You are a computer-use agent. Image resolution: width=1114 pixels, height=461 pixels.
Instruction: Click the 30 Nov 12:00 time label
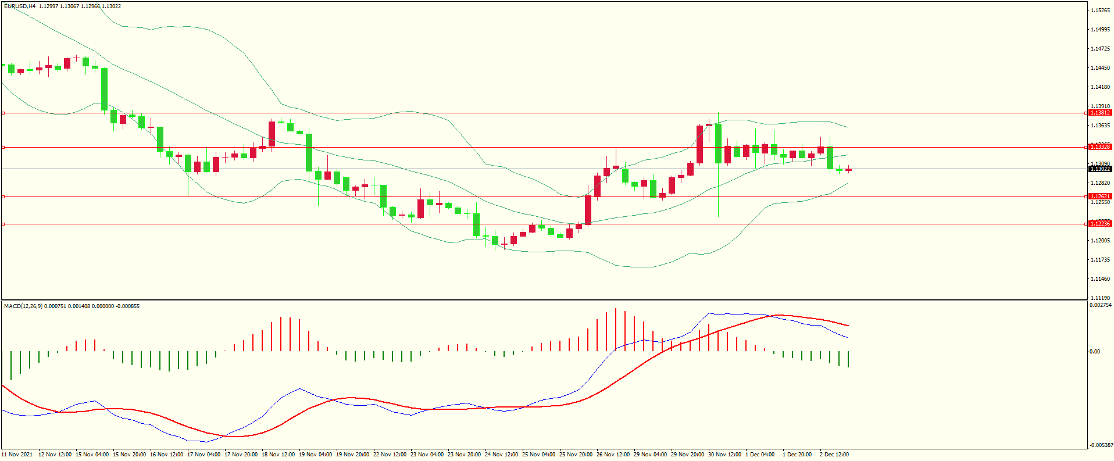(724, 455)
